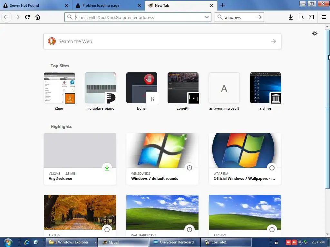Click the Search the Web field

[162, 41]
